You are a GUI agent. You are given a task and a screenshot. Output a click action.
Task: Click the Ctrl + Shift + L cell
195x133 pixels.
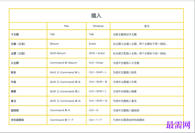click(x=98, y=72)
